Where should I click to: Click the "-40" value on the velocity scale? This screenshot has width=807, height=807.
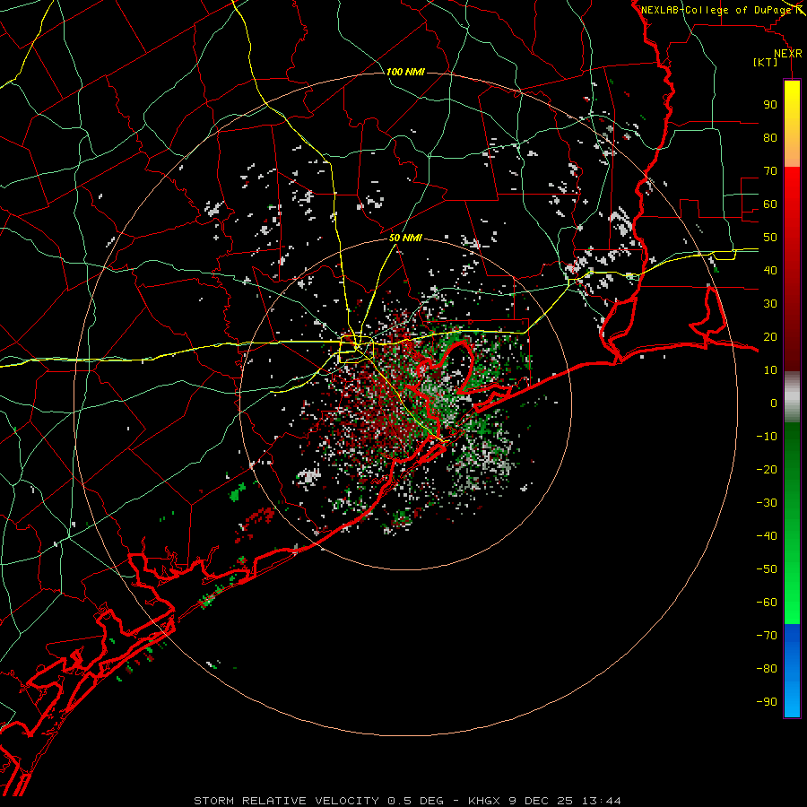click(767, 536)
